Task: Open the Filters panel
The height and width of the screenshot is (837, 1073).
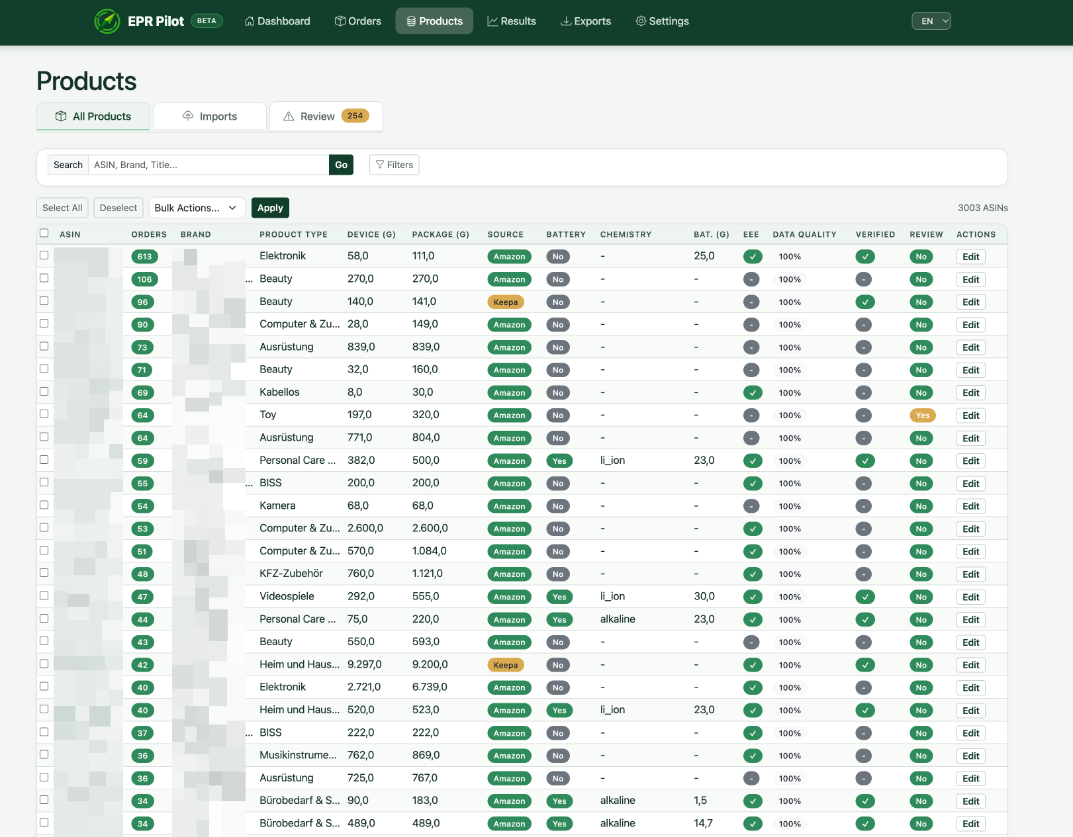Action: coord(394,165)
